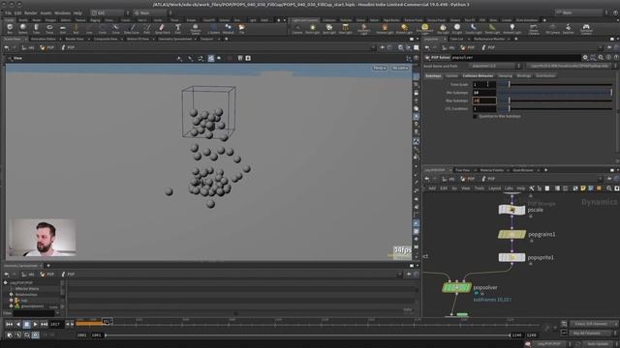Switch to the Render View tab

tap(75, 39)
